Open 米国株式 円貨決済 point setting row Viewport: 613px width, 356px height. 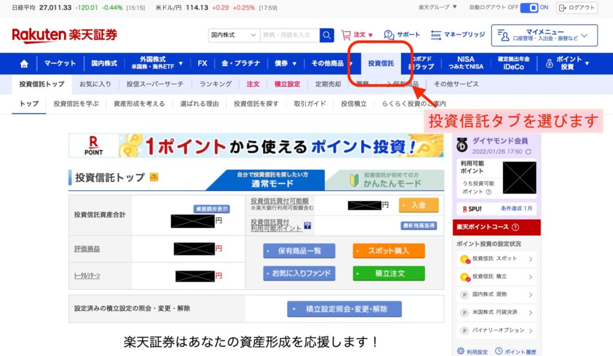(x=496, y=312)
